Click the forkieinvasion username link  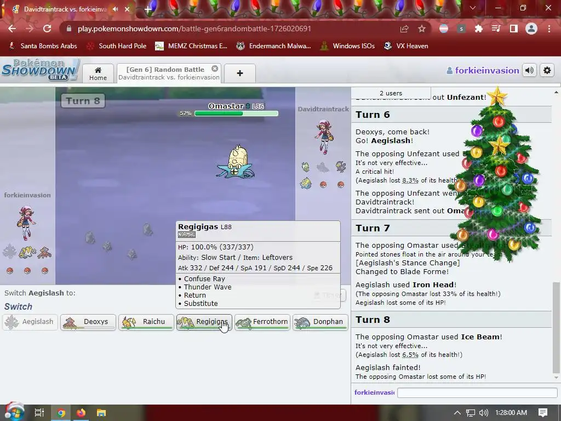(483, 71)
